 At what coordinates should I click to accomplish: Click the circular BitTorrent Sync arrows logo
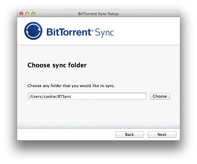(x=33, y=31)
